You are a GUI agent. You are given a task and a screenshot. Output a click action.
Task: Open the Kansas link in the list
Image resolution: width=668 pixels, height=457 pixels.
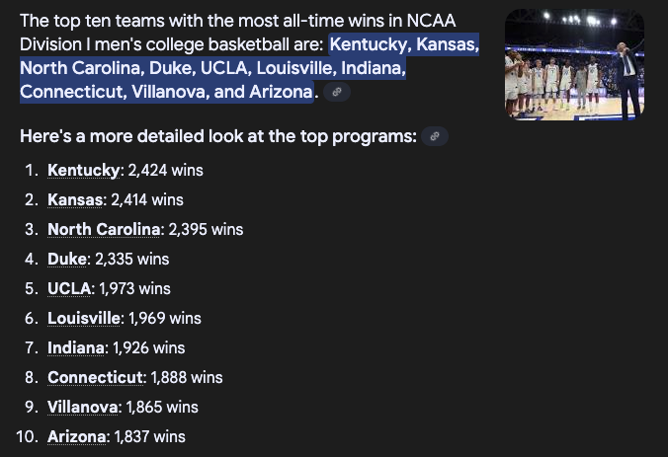pos(75,199)
